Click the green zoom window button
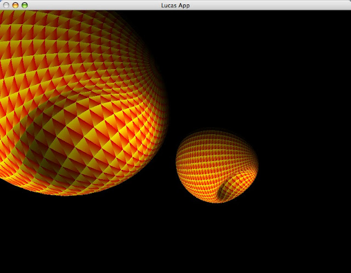 click(x=25, y=5)
